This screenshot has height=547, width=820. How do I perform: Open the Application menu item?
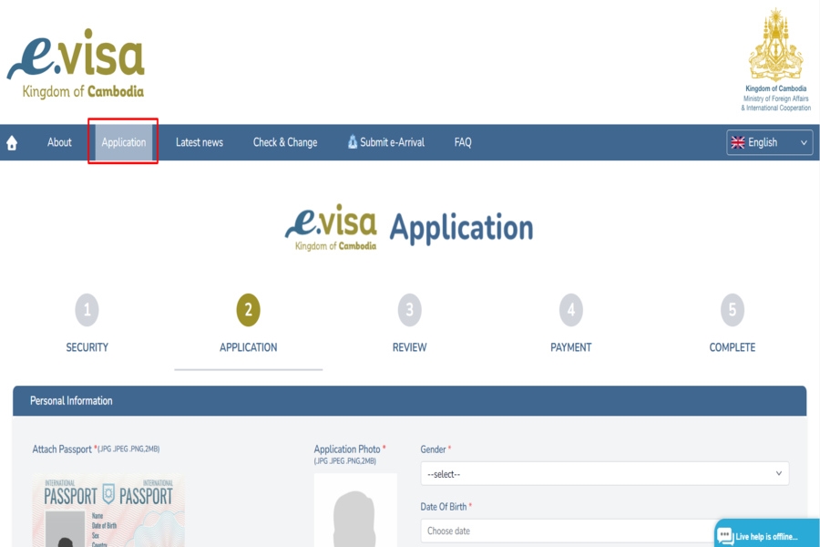pos(123,142)
